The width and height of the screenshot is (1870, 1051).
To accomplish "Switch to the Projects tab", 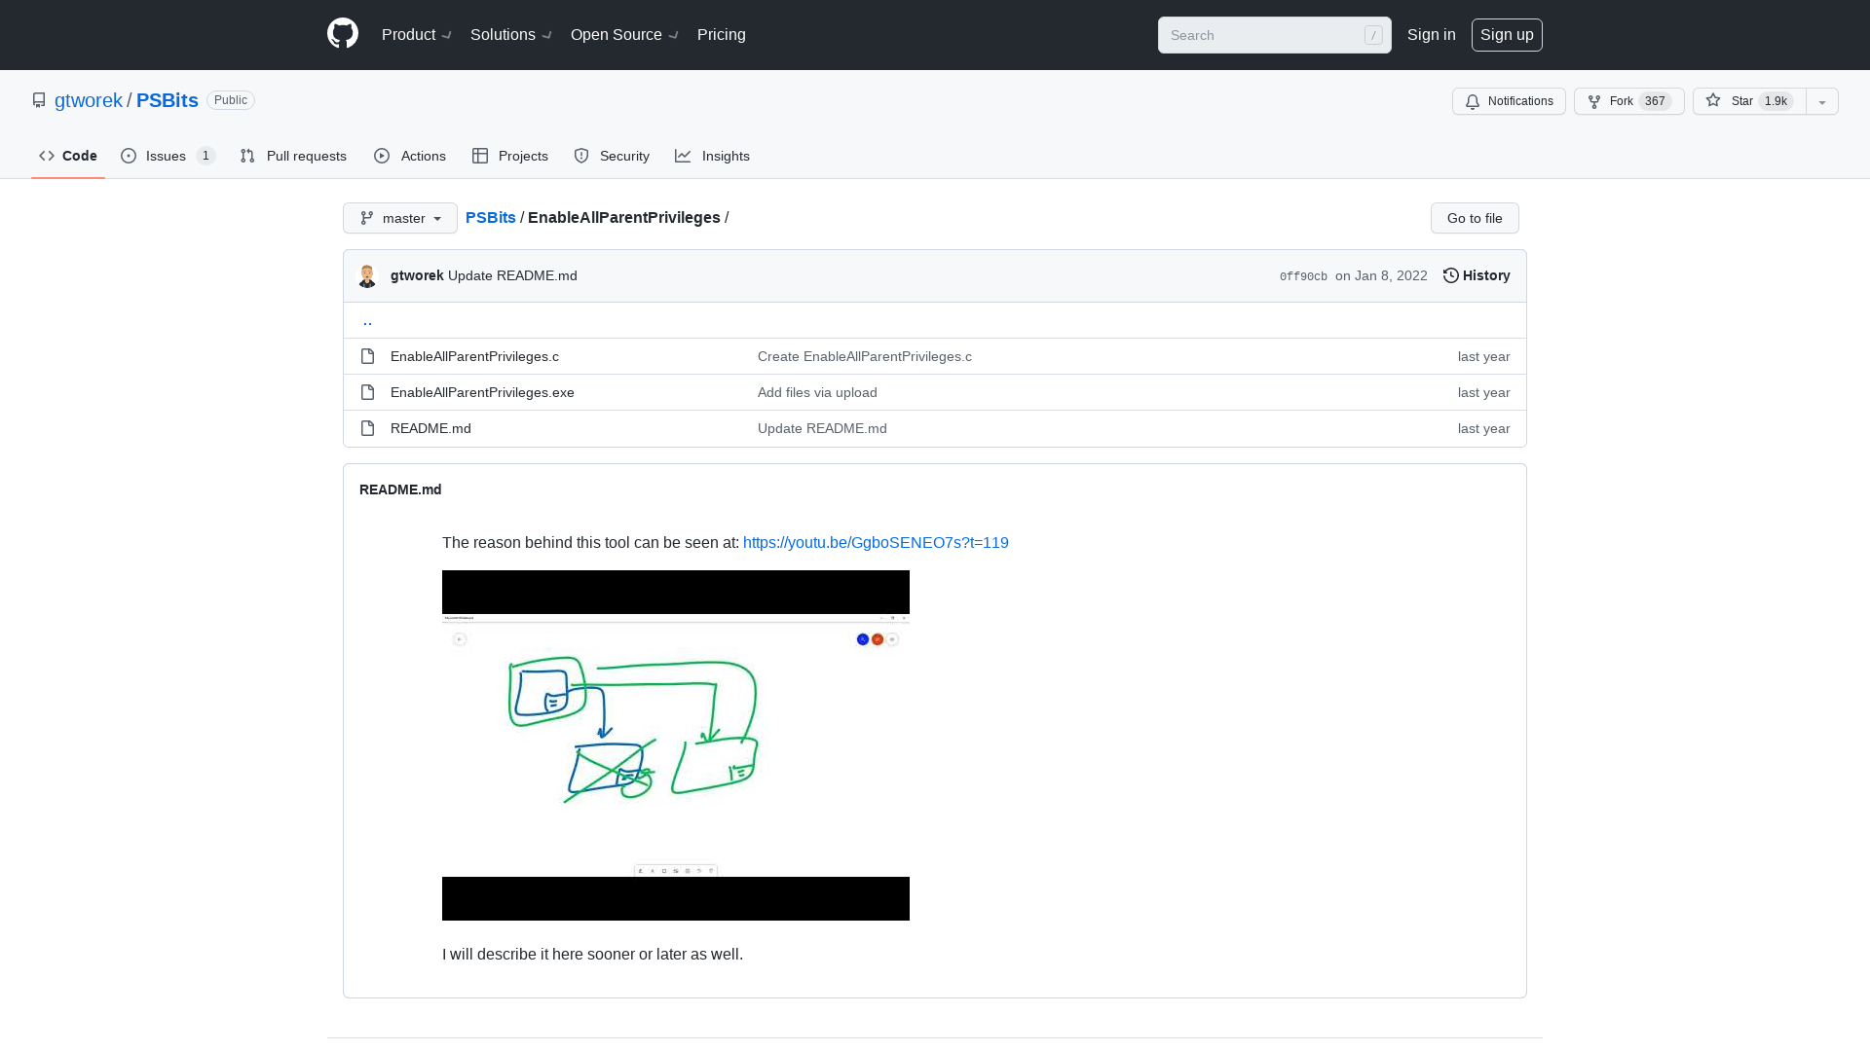I will pos(510,156).
